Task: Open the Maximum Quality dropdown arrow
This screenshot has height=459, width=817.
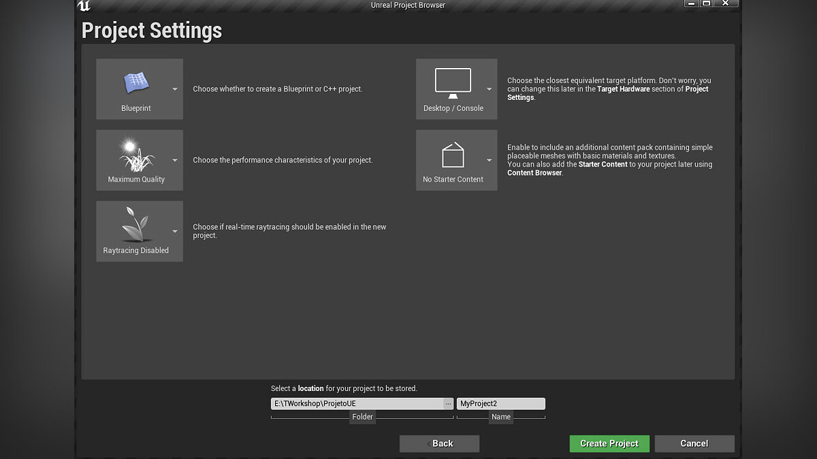Action: point(175,160)
